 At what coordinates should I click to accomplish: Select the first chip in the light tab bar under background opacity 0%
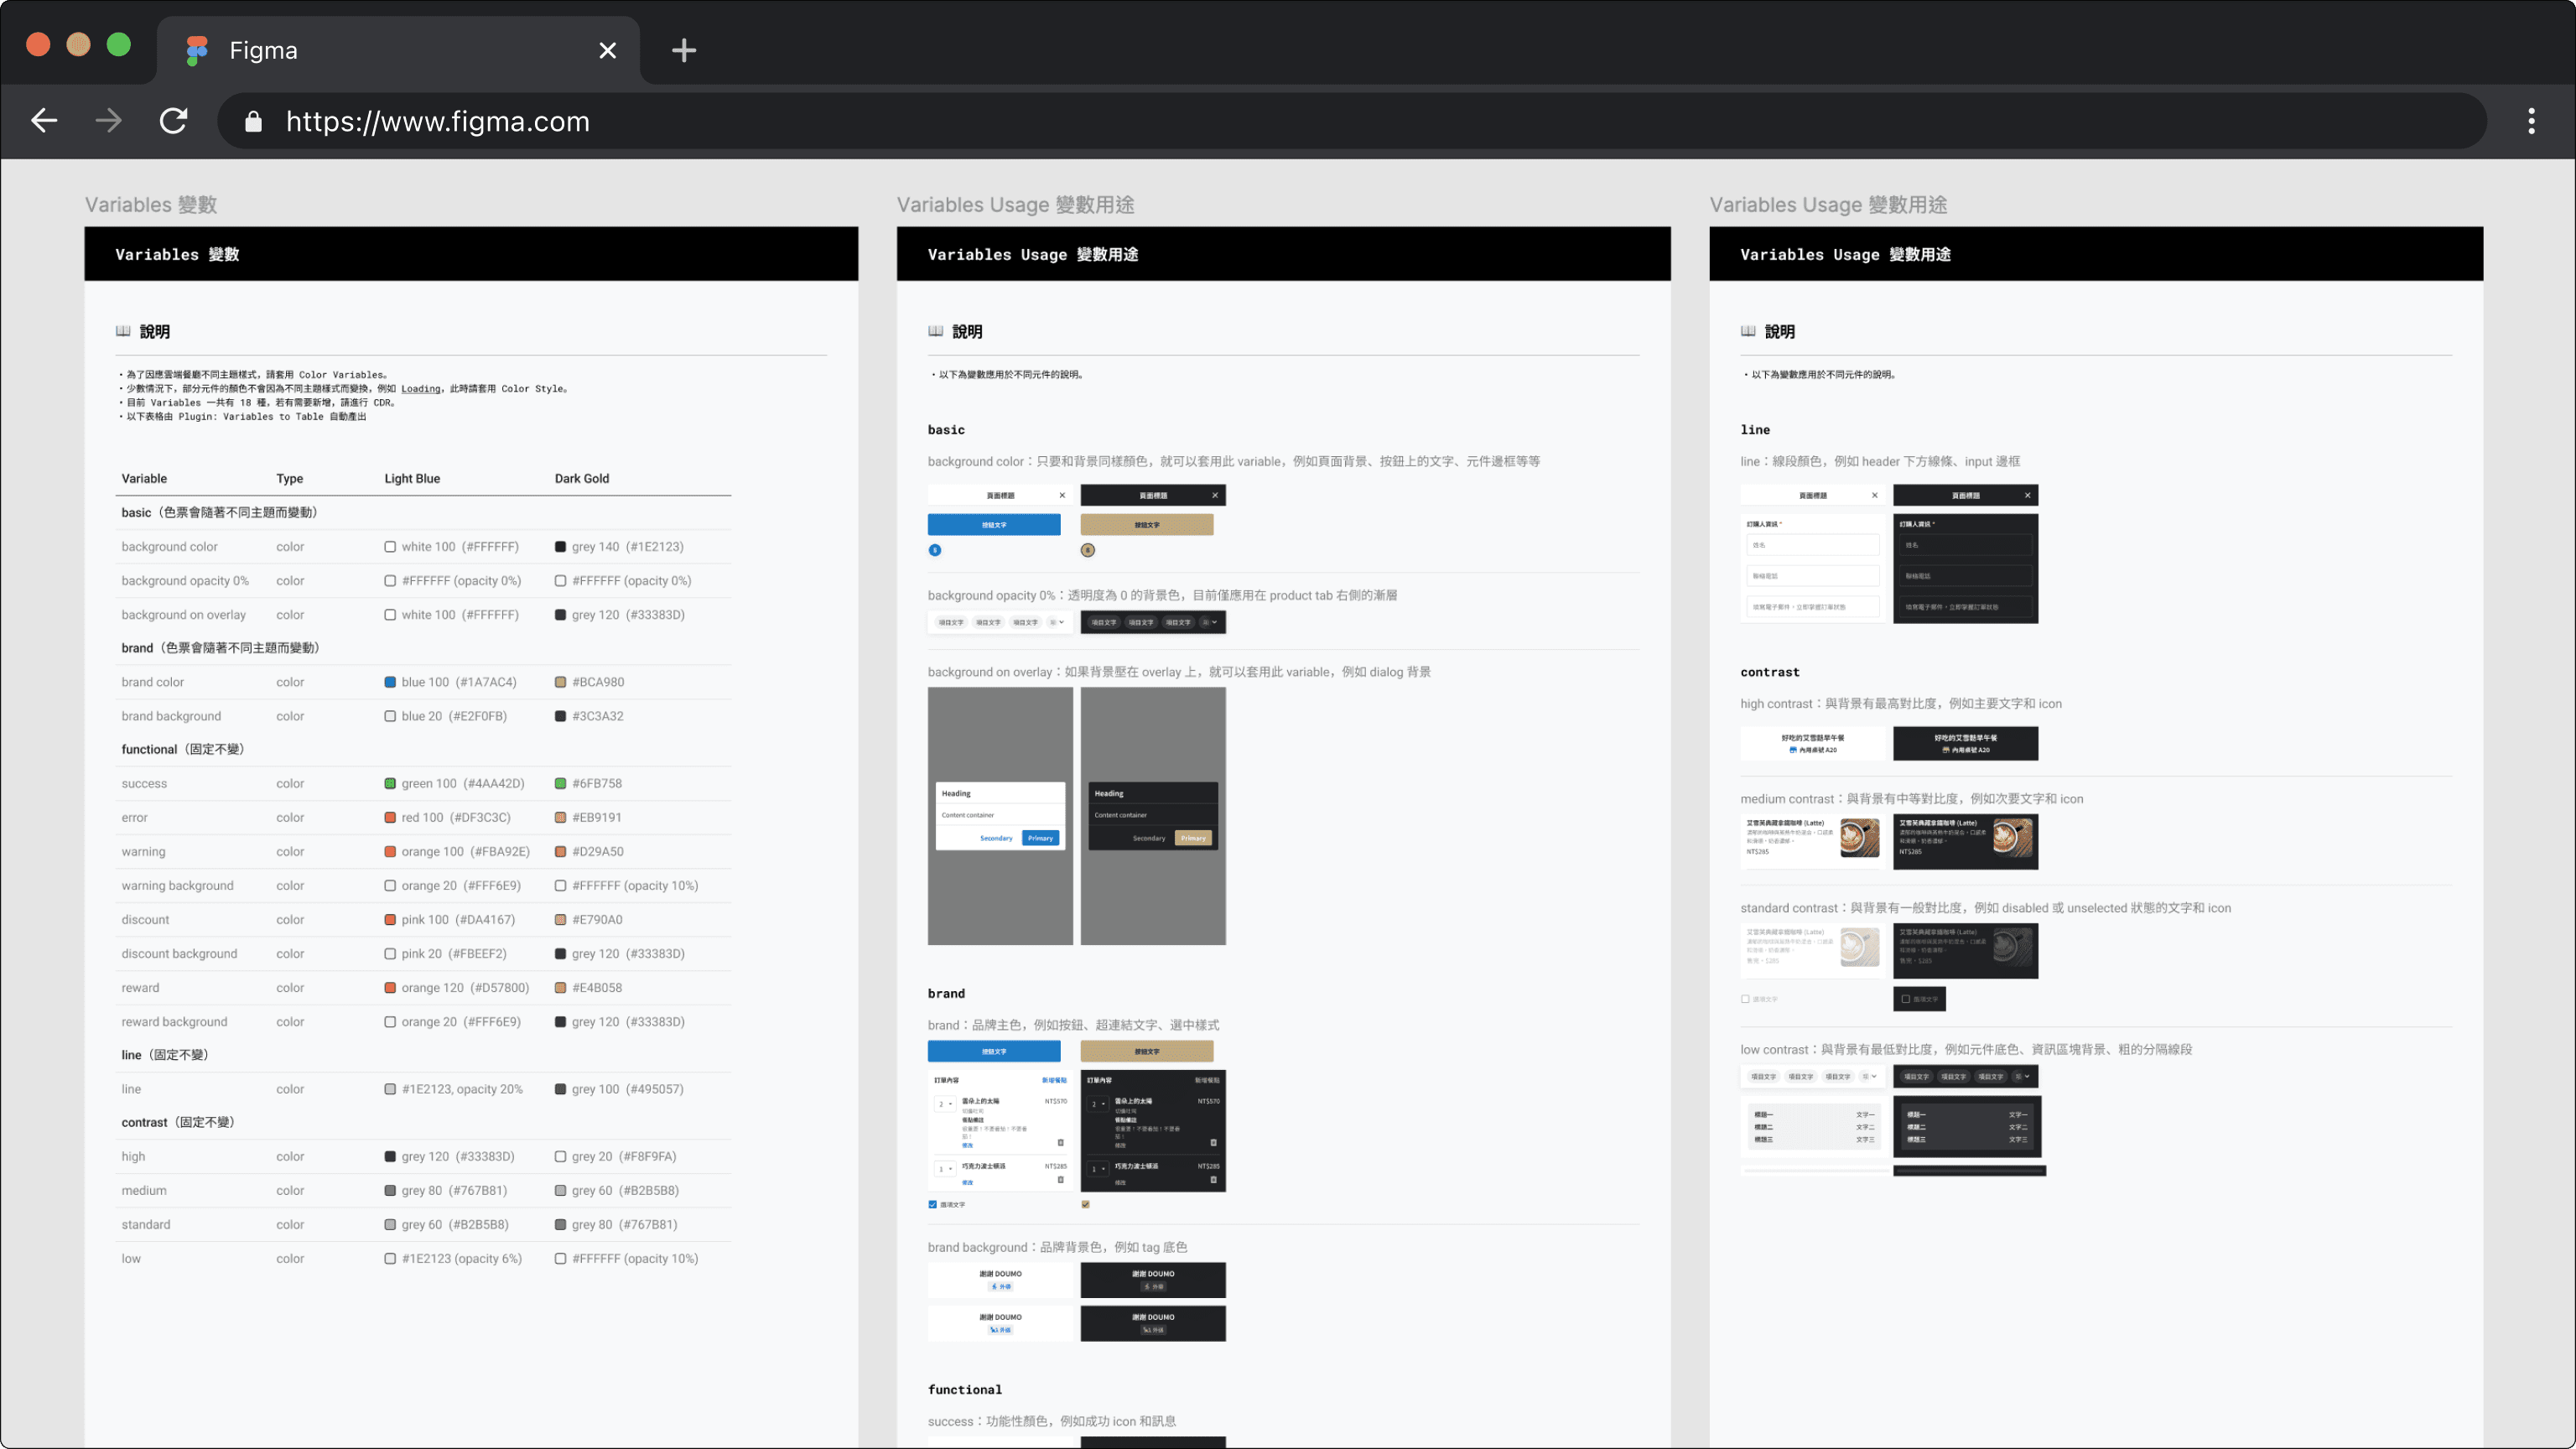point(950,622)
